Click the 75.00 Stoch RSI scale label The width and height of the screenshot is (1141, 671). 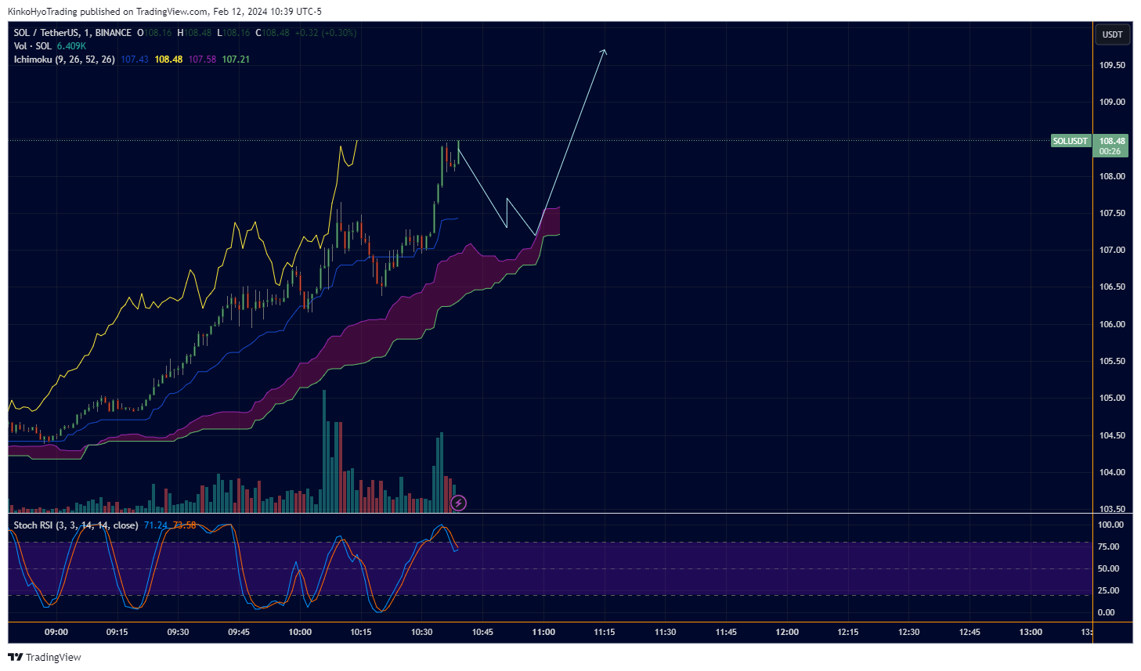click(x=1108, y=547)
